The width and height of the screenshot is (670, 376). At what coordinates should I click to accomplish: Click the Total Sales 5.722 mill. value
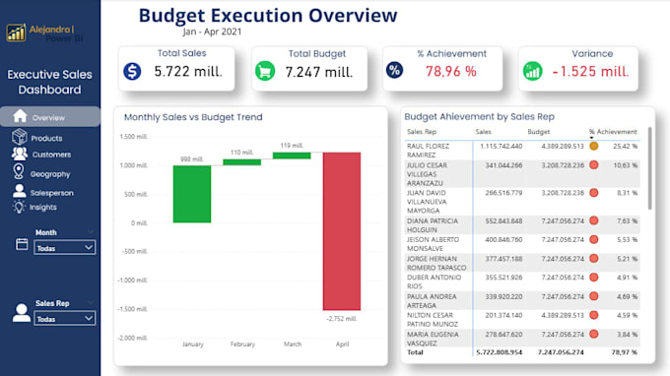tap(188, 71)
